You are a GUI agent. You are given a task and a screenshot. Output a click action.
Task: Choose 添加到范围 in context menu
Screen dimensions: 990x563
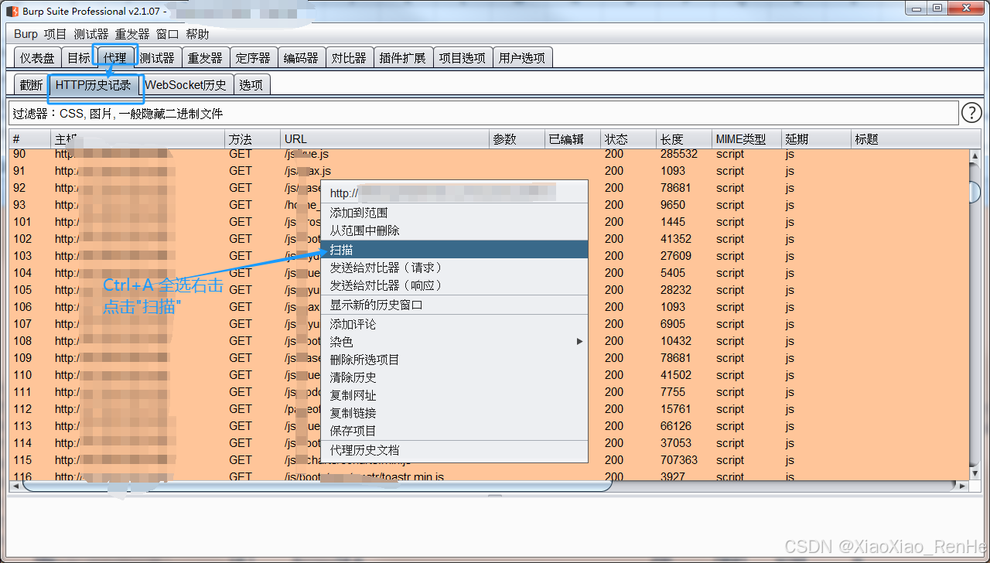(455, 213)
